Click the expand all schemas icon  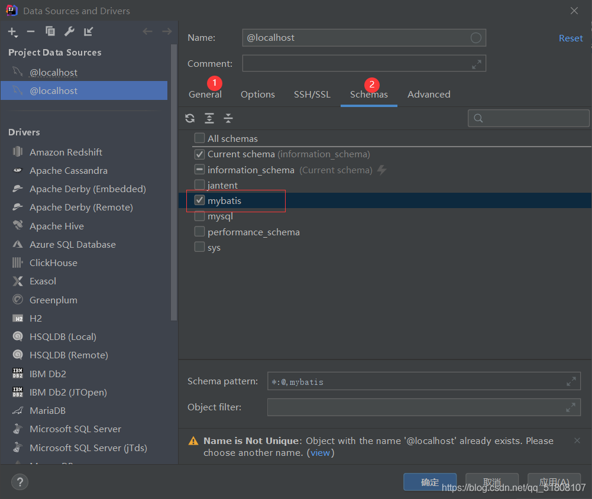tap(209, 118)
